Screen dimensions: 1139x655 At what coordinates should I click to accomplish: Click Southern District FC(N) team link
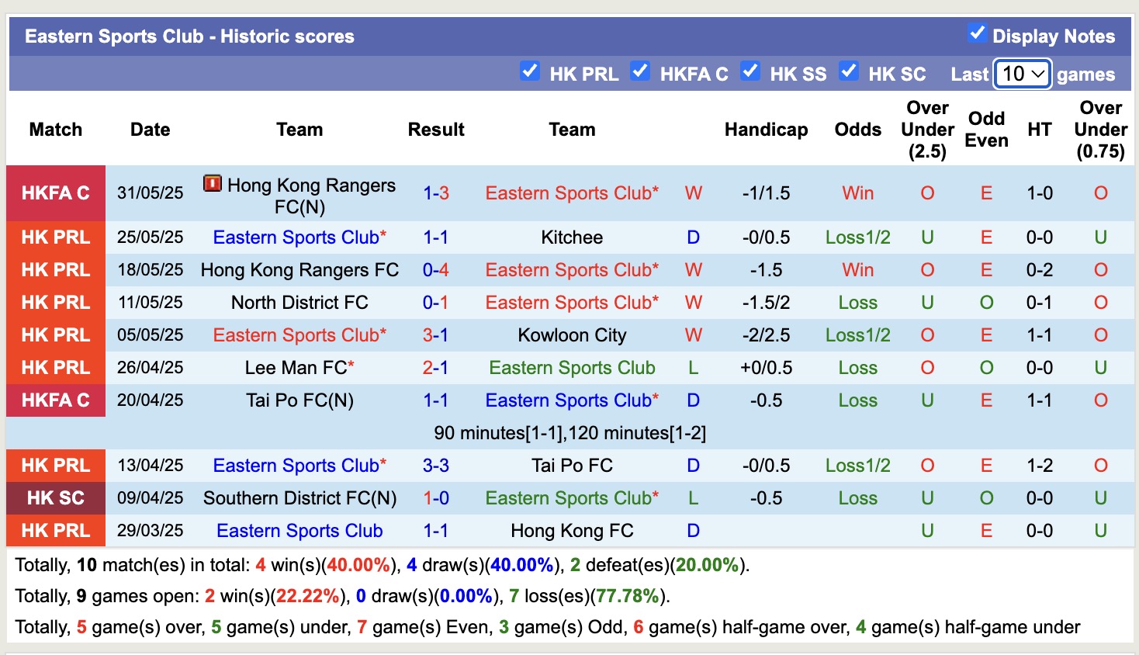point(299,498)
